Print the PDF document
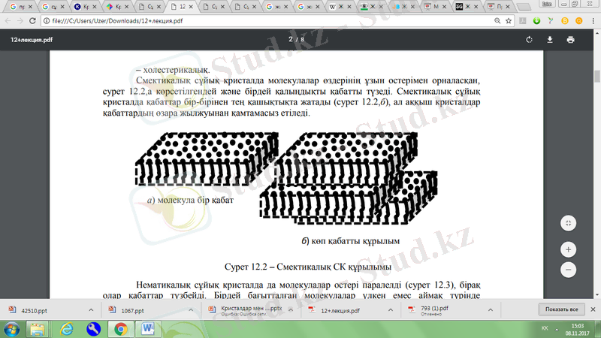 [x=570, y=40]
